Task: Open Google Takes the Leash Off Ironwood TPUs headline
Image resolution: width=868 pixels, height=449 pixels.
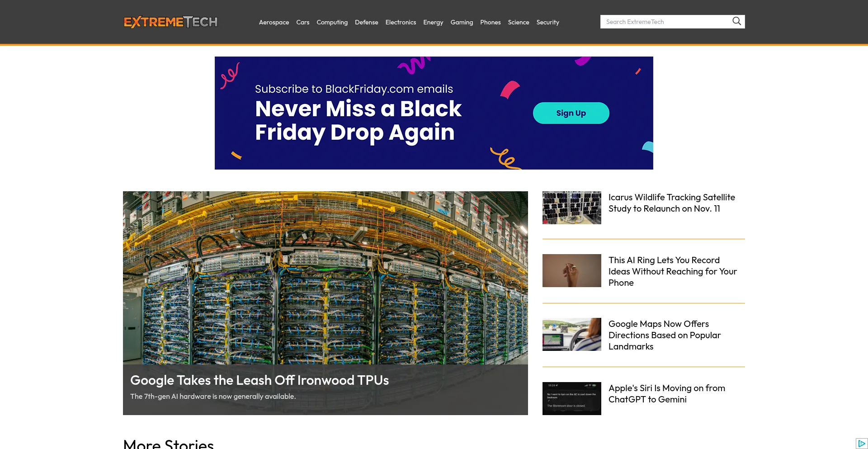Action: click(x=259, y=380)
